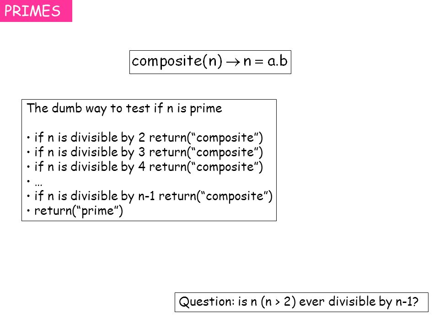Select the composite(n) formula box
The width and height of the screenshot is (439, 329).
pyautogui.click(x=210, y=62)
